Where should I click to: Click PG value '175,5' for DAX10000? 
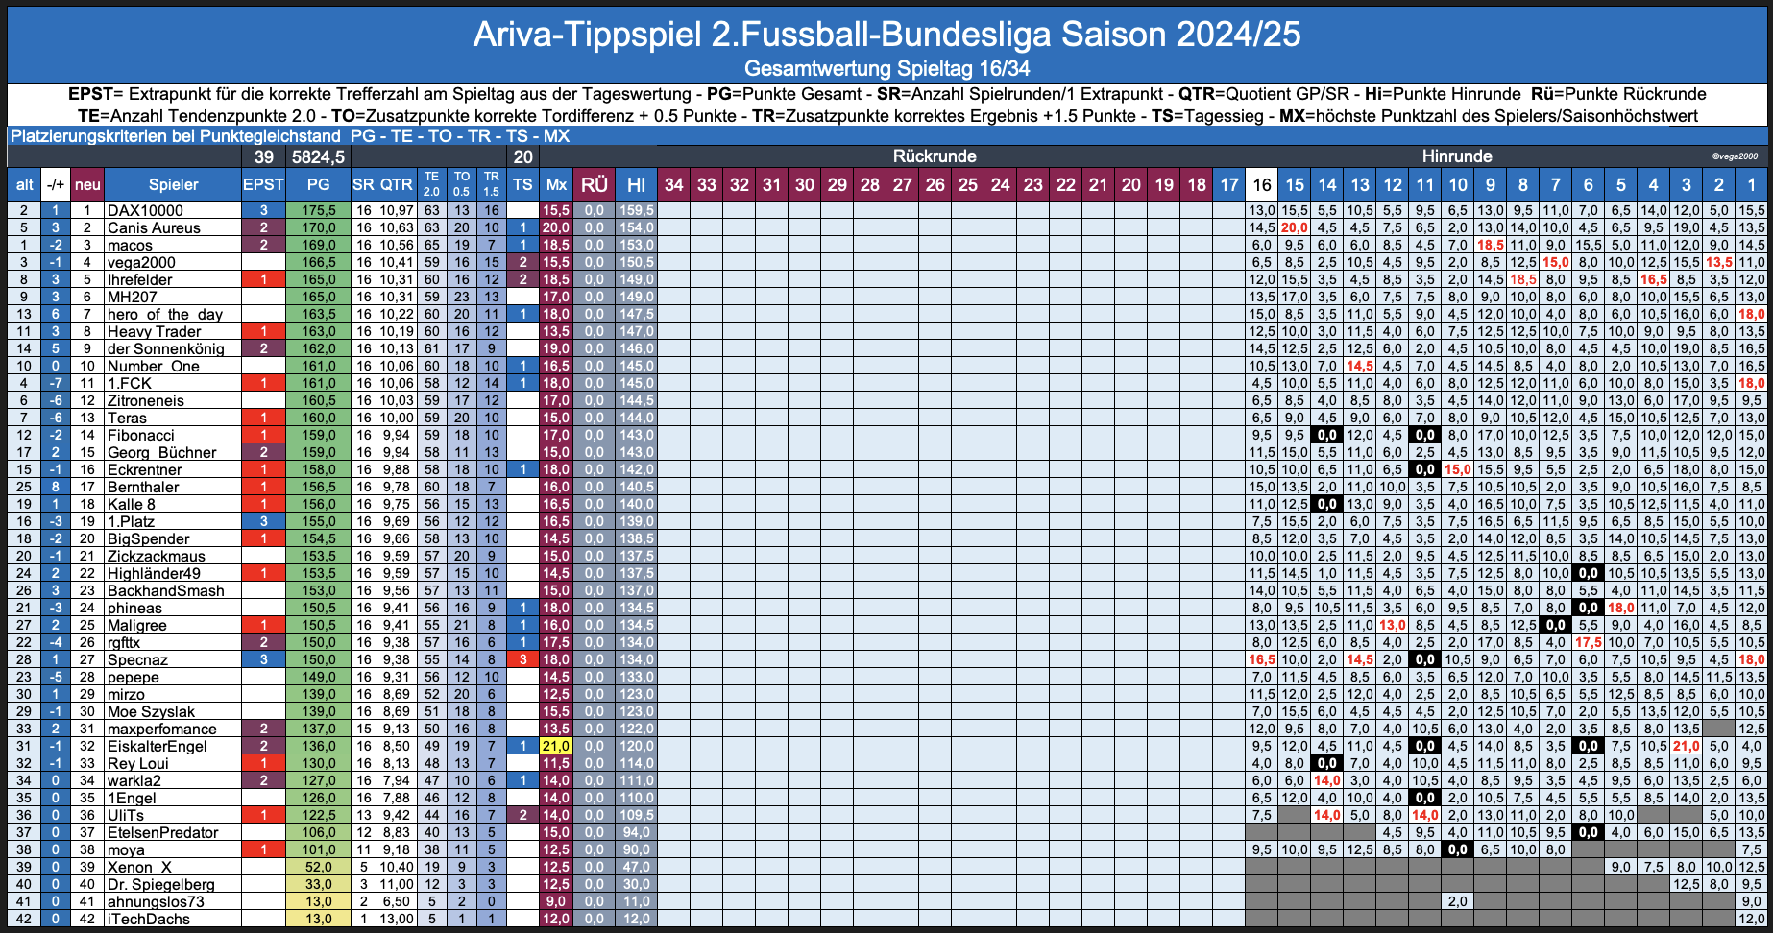point(318,210)
